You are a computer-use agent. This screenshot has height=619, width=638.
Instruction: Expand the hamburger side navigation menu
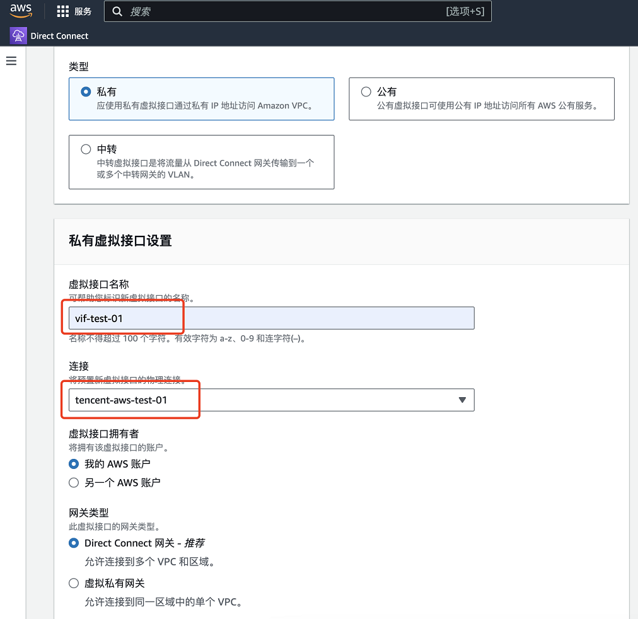coord(11,61)
